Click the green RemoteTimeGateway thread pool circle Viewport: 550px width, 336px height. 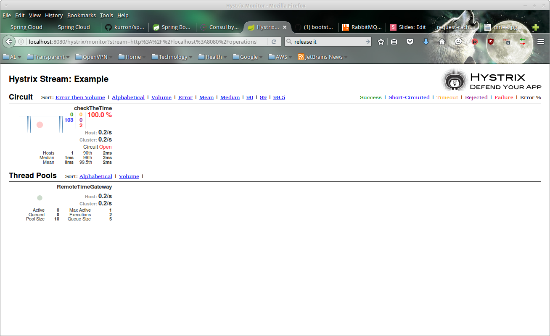40,198
